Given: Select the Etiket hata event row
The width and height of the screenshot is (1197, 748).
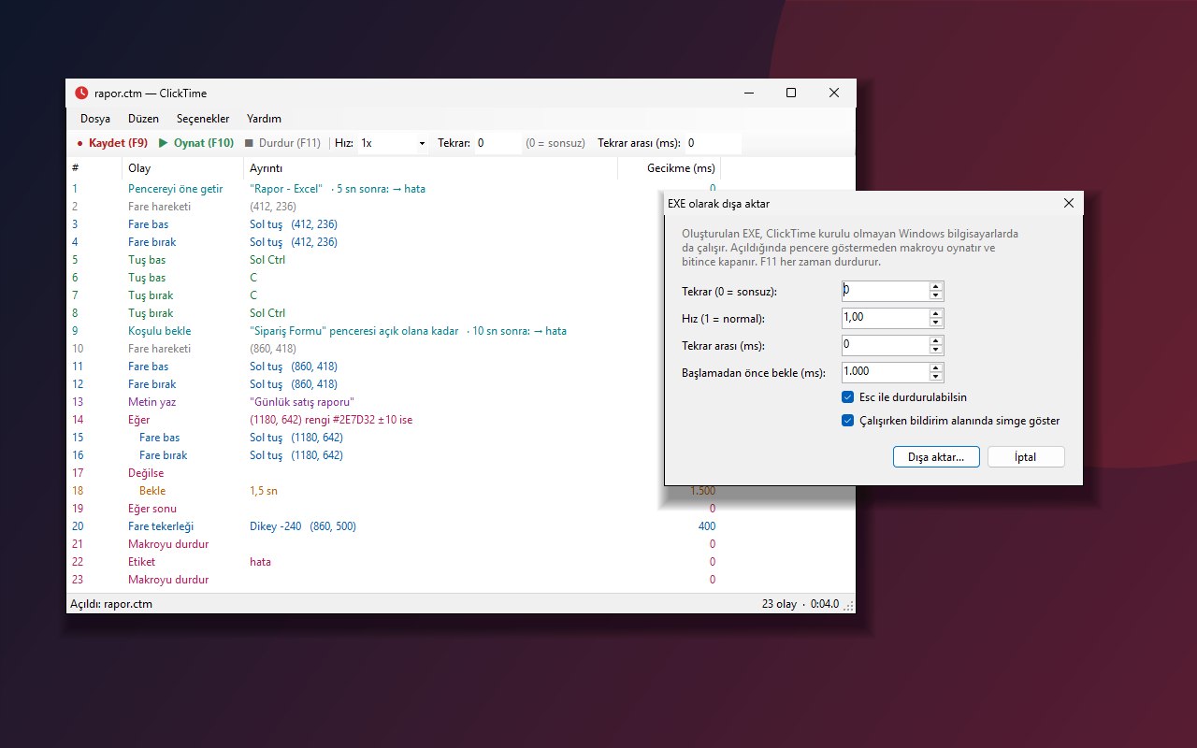Looking at the screenshot, I should coord(395,562).
